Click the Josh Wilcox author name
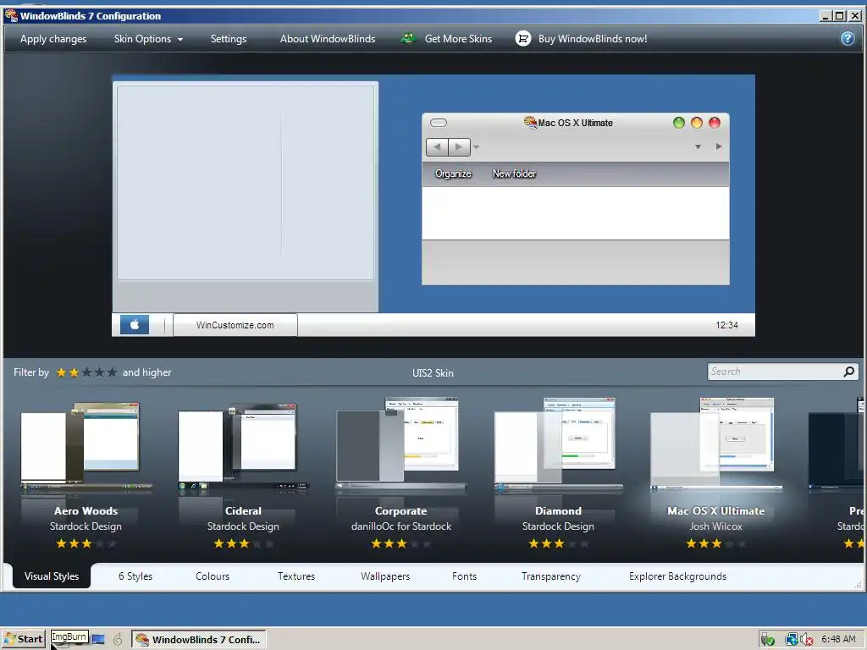This screenshot has height=650, width=867. click(x=715, y=526)
